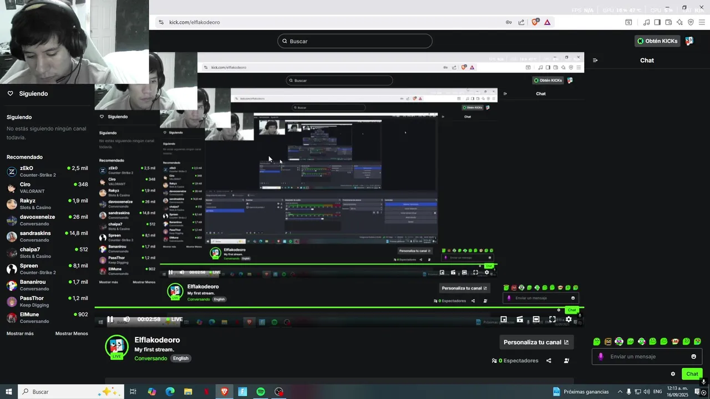Click the share page icon in address bar
The image size is (710, 399).
click(x=521, y=22)
